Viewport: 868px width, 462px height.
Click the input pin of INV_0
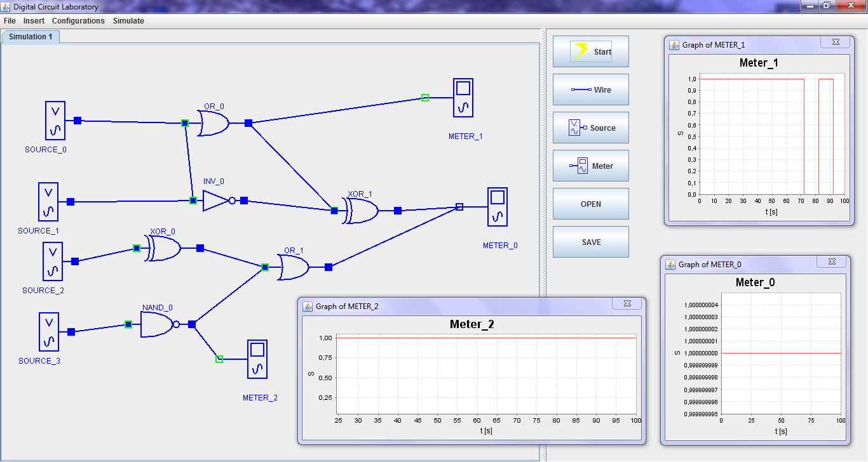coord(193,201)
